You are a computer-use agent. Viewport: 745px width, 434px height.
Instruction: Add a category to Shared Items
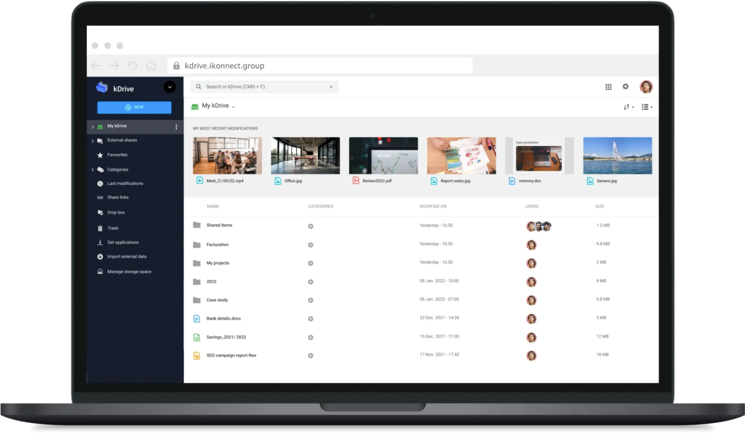tap(310, 226)
